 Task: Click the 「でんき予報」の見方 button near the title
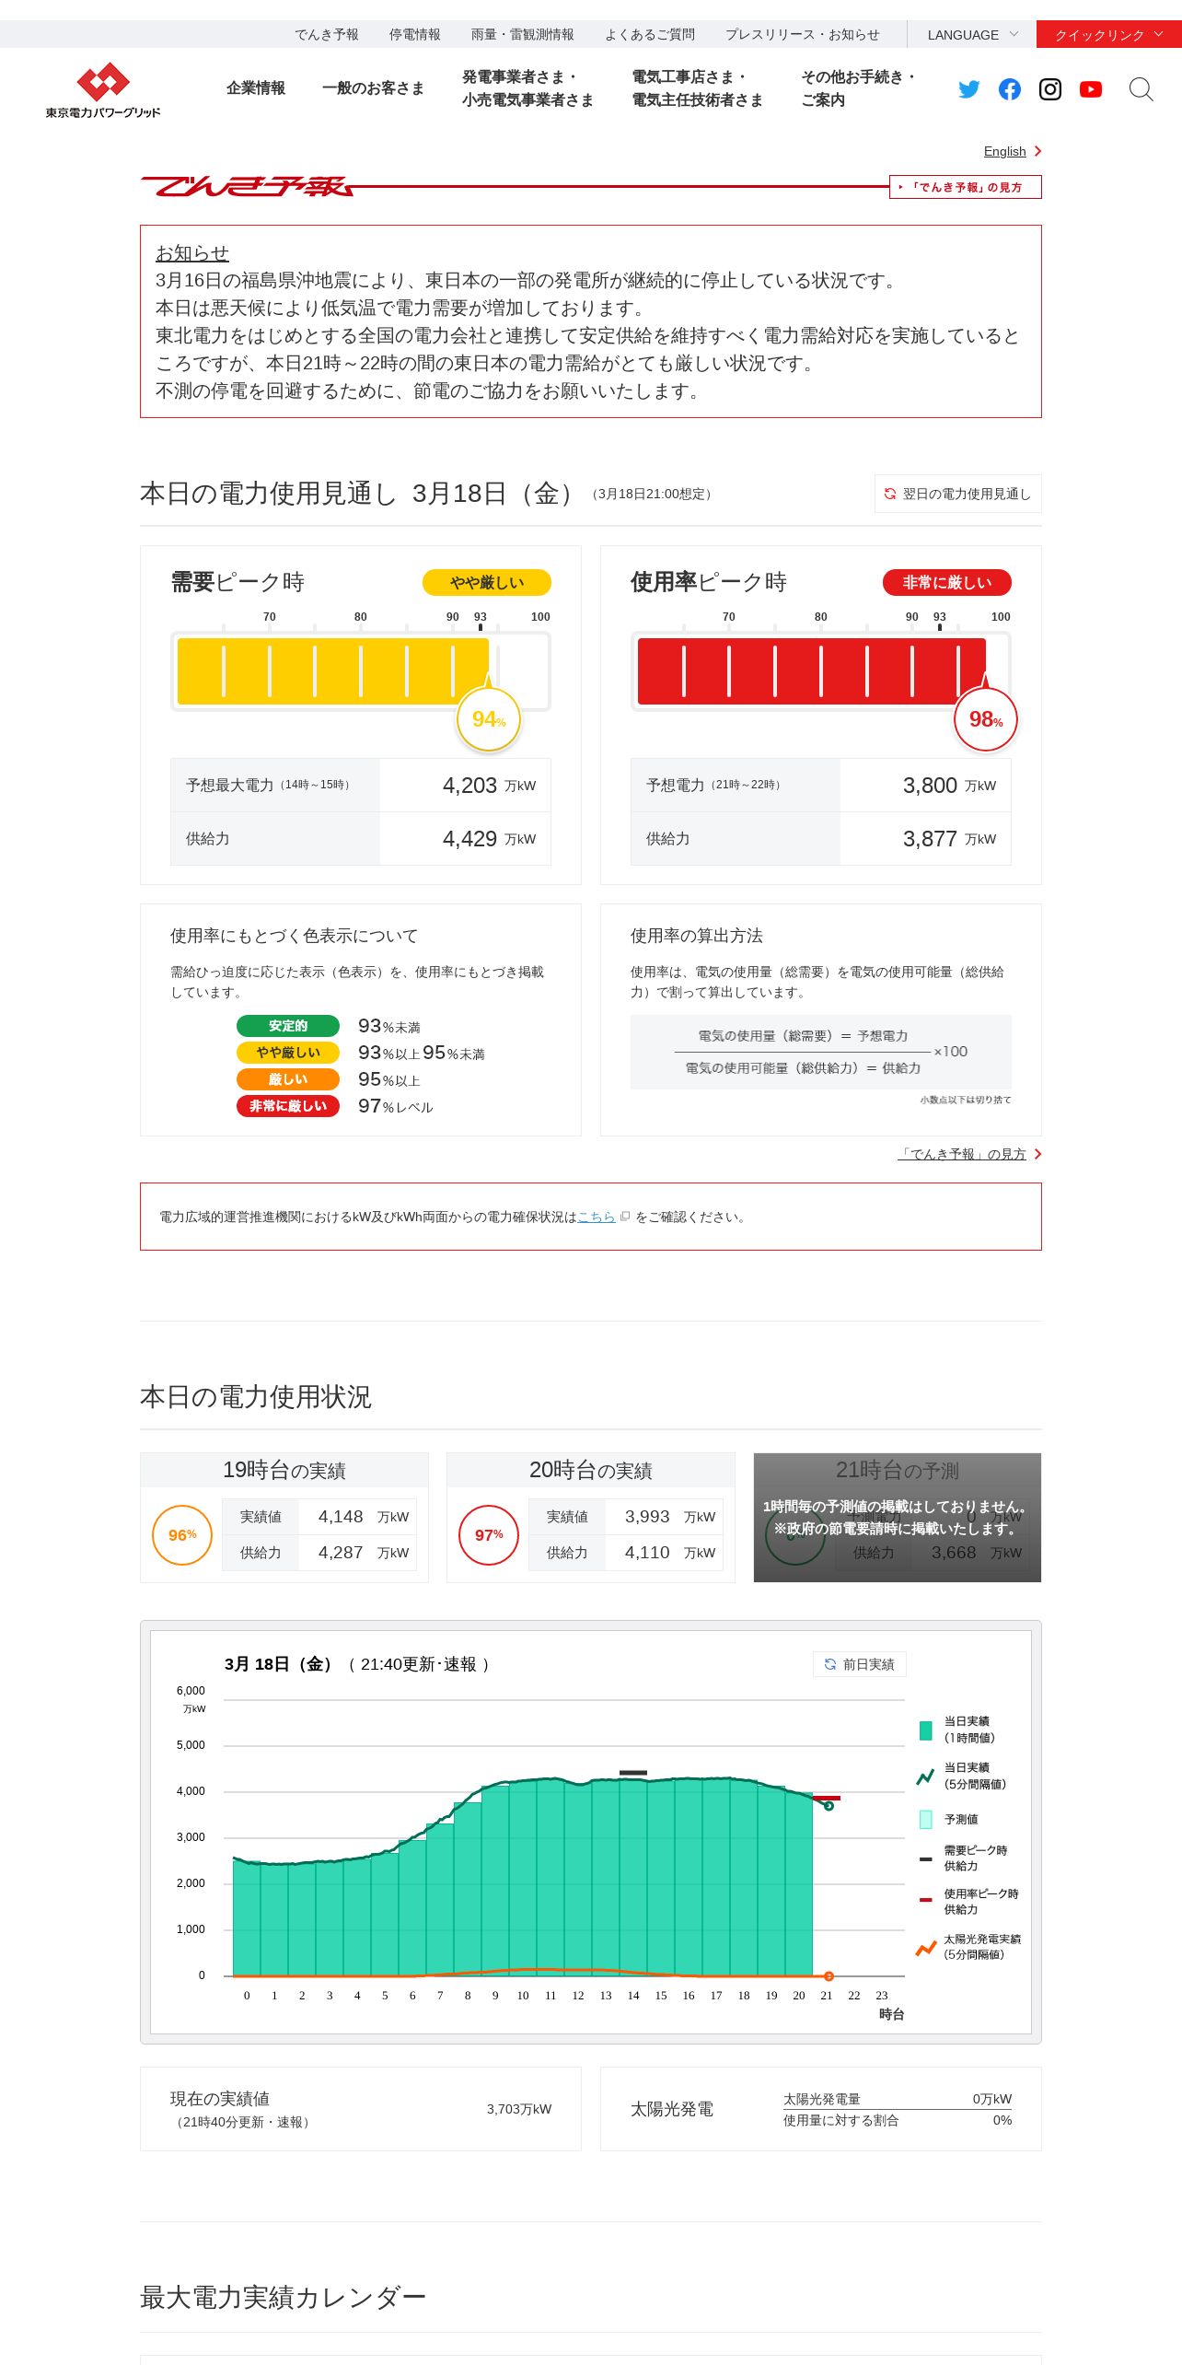(x=965, y=187)
